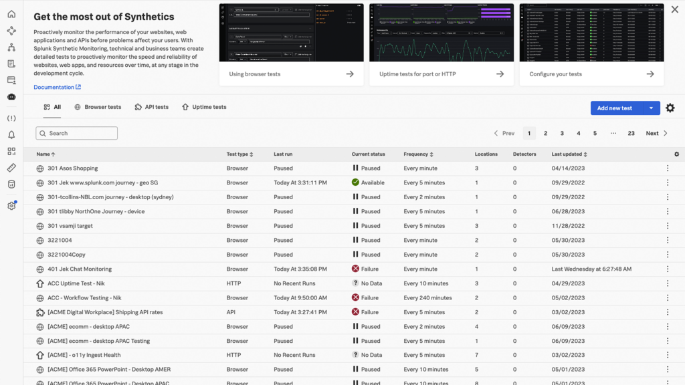Click the Synthetics robot icon in sidebar
685x385 pixels.
pos(11,97)
